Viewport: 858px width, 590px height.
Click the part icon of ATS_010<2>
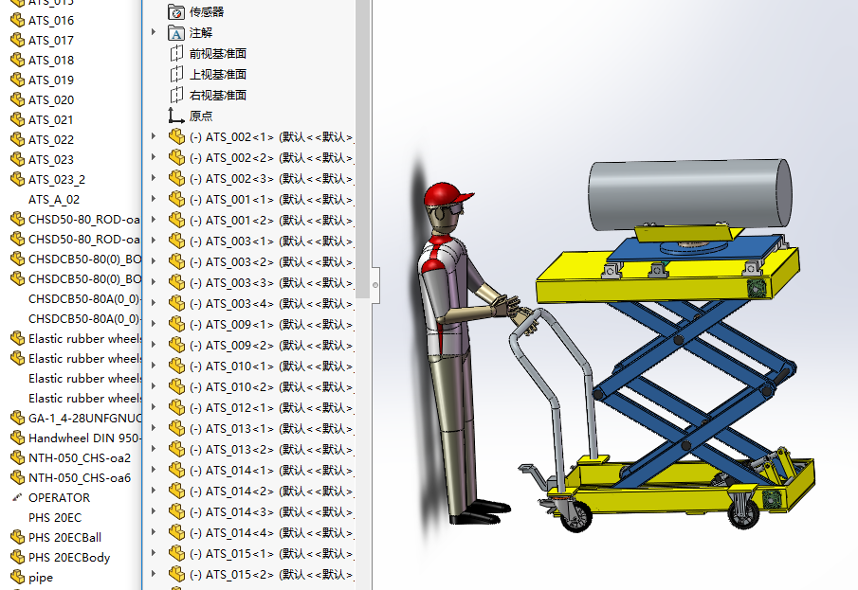176,386
